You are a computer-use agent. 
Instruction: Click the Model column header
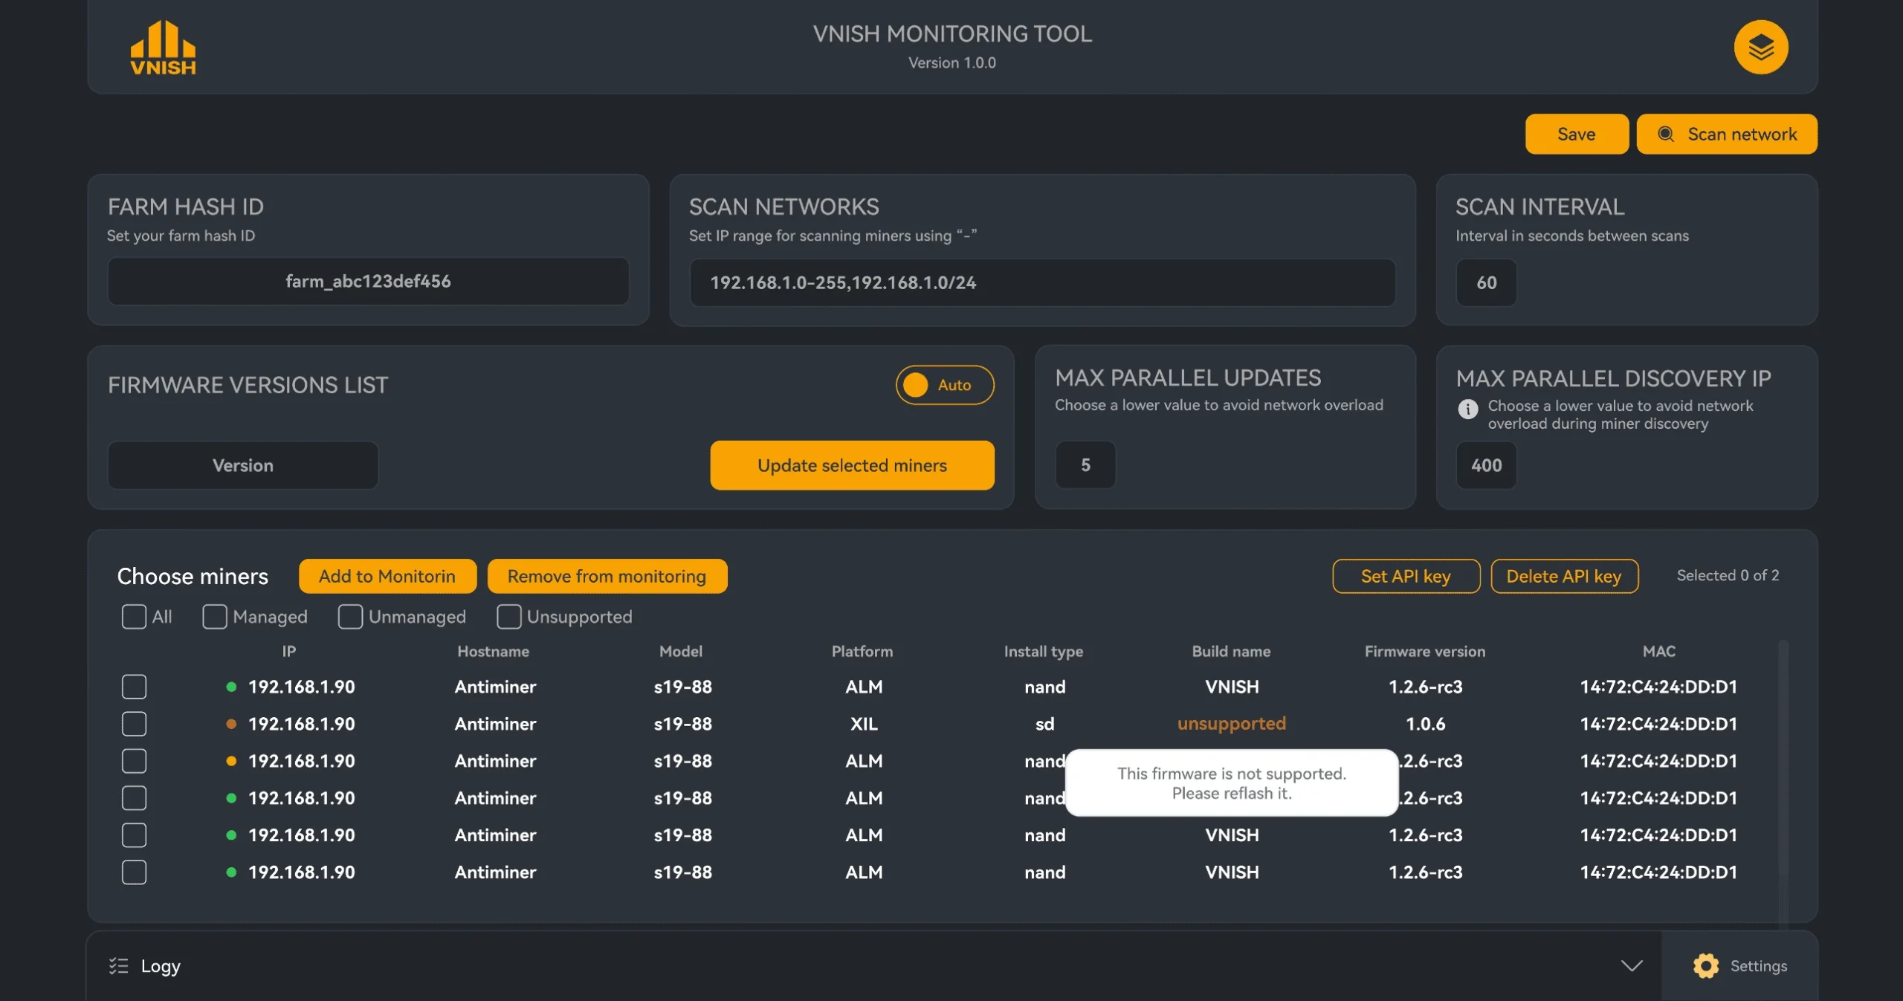(x=680, y=651)
